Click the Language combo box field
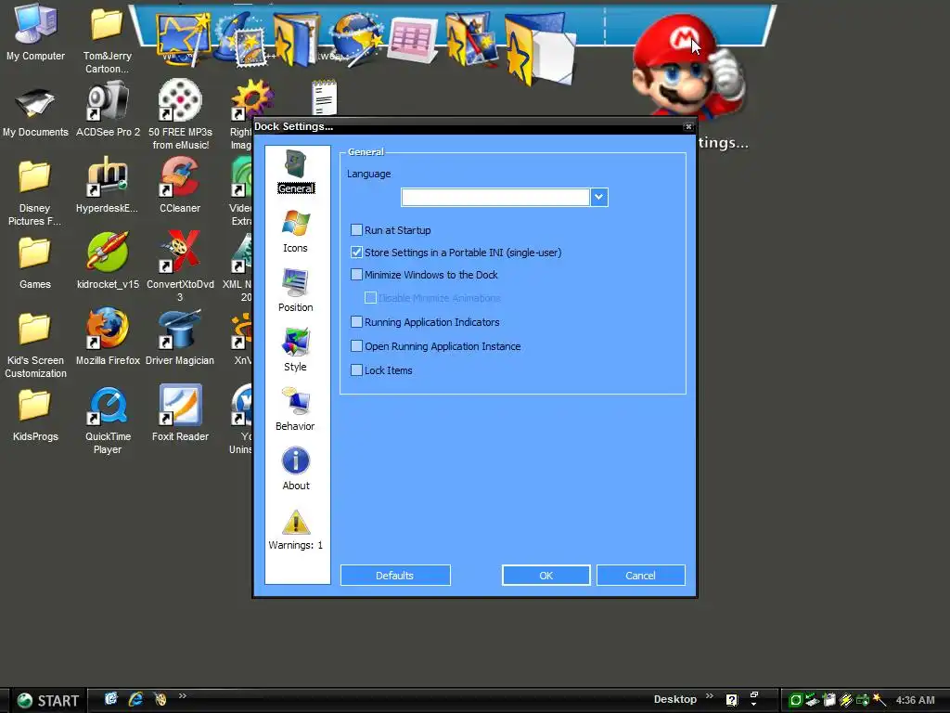Image resolution: width=950 pixels, height=713 pixels. point(495,197)
